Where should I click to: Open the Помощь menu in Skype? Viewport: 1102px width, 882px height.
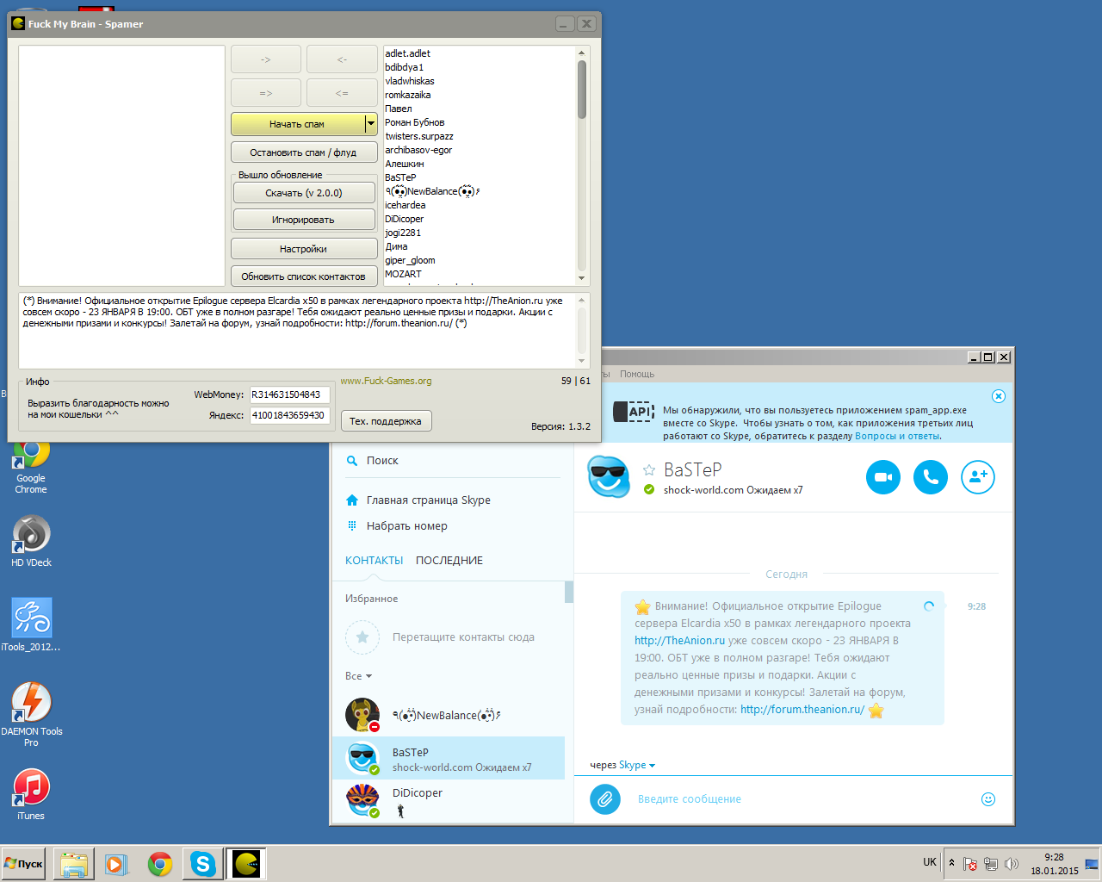(x=637, y=374)
